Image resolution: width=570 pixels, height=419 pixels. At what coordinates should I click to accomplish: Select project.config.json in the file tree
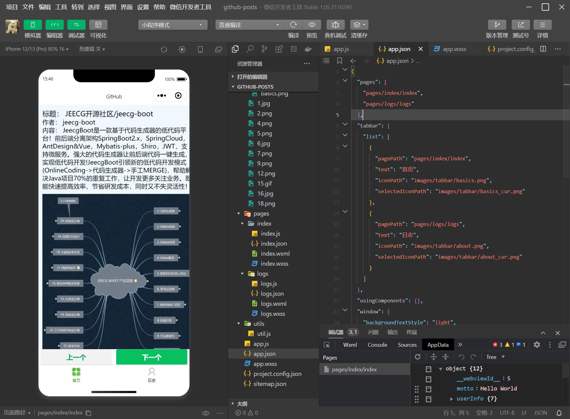coord(273,374)
